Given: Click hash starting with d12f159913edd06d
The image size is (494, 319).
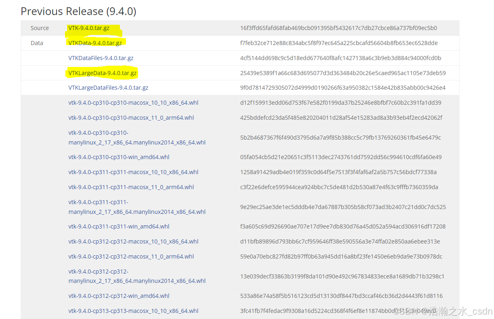Looking at the screenshot, I should click(x=340, y=103).
